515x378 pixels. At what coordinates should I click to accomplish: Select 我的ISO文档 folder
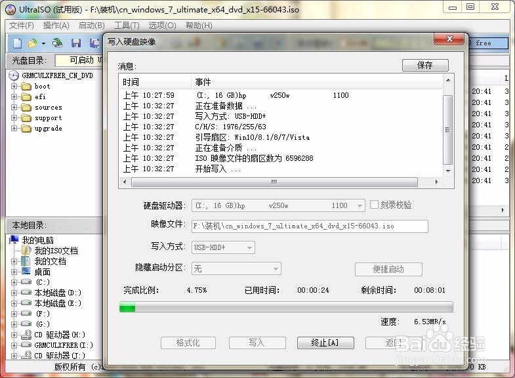[56, 251]
